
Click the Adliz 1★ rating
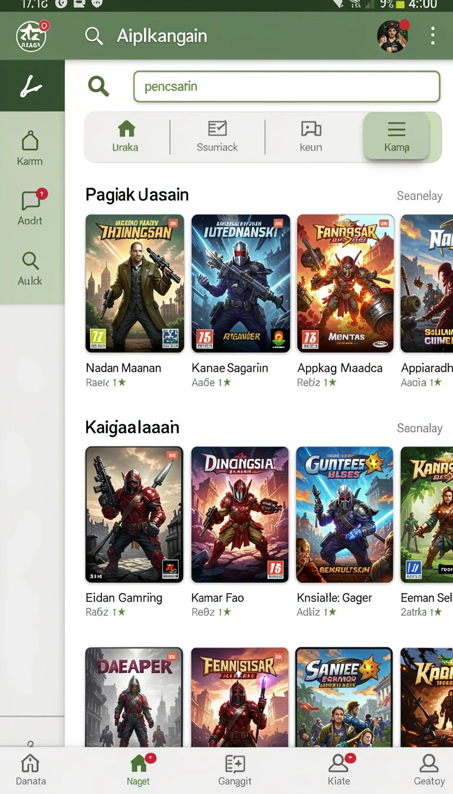(317, 612)
